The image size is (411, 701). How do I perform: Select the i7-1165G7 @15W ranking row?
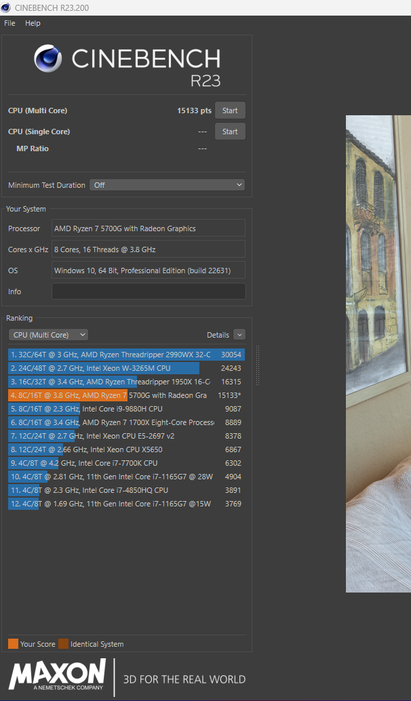point(127,504)
